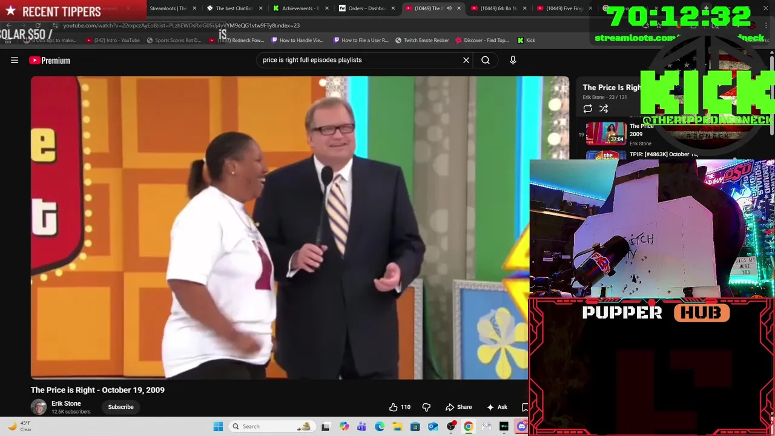Click the video title October 19, 2009
775x436 pixels.
pyautogui.click(x=97, y=390)
